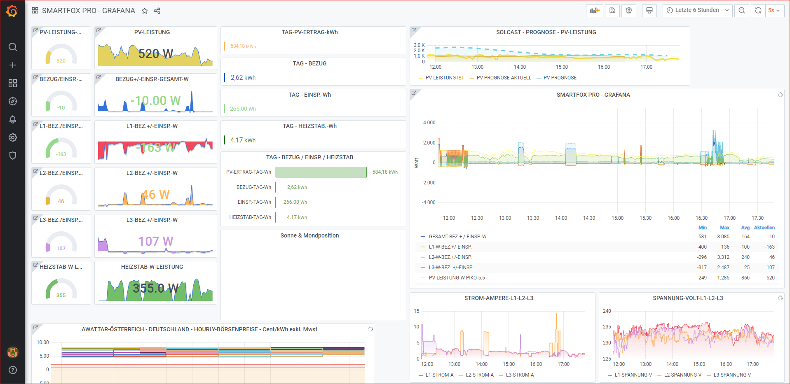The height and width of the screenshot is (384, 790).
Task: Toggle L1-STROM-A series visibility
Action: coord(439,375)
